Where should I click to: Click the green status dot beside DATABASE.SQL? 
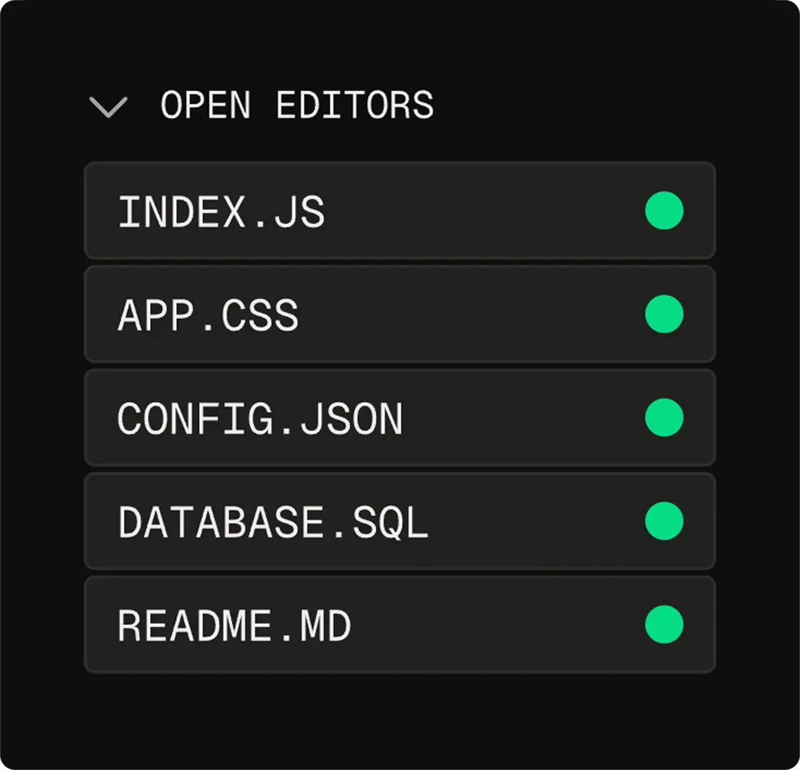[x=664, y=521]
